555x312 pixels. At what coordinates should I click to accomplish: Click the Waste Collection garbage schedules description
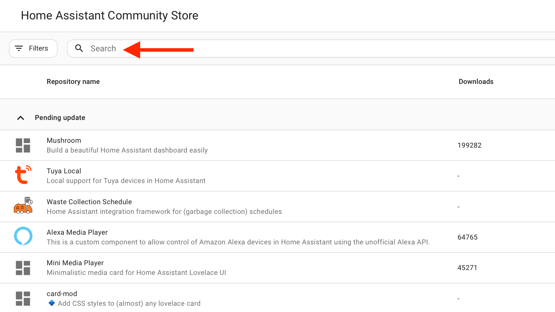[164, 211]
